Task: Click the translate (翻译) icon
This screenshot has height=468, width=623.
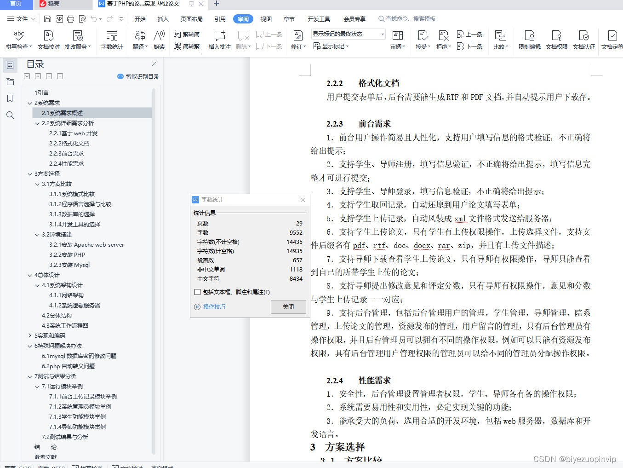Action: click(140, 35)
